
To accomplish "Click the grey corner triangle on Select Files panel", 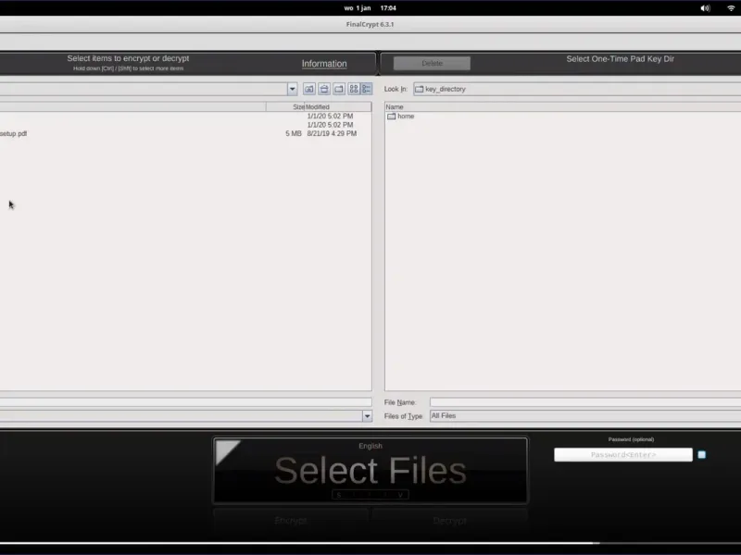I will coord(227,451).
